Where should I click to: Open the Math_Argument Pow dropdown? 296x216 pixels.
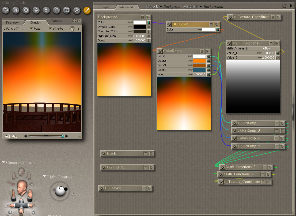[x=267, y=48]
